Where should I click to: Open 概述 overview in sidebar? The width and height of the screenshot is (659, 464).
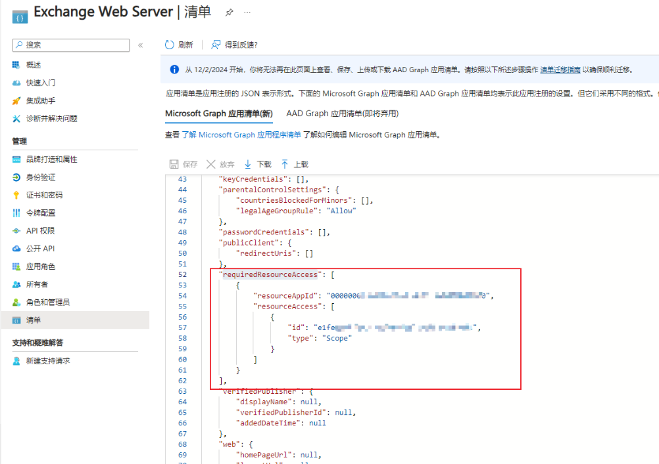coord(33,65)
